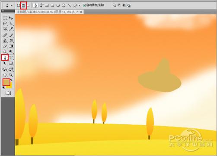The image size is (217, 156).
Task: Select the Clone Stamp tool
Action: click(x=5, y=41)
